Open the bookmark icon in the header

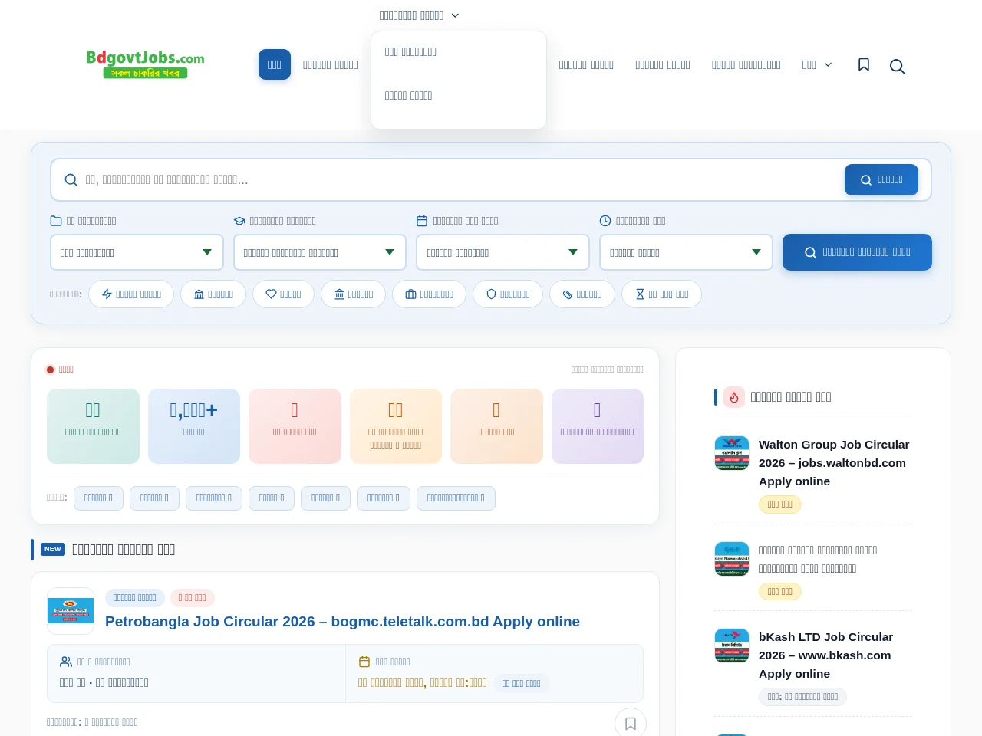point(864,65)
